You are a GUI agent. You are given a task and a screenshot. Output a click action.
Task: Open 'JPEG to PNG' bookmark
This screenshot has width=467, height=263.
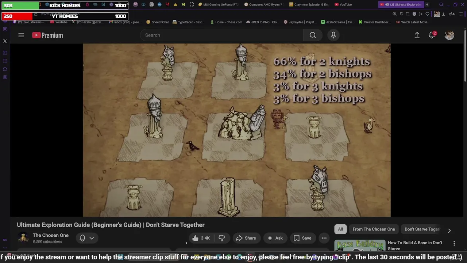click(x=263, y=22)
